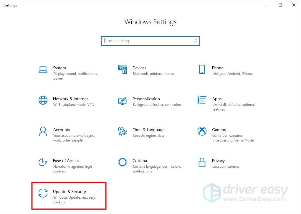This screenshot has height=214, width=301.
Task: Click the Apps label
Action: 217,99
